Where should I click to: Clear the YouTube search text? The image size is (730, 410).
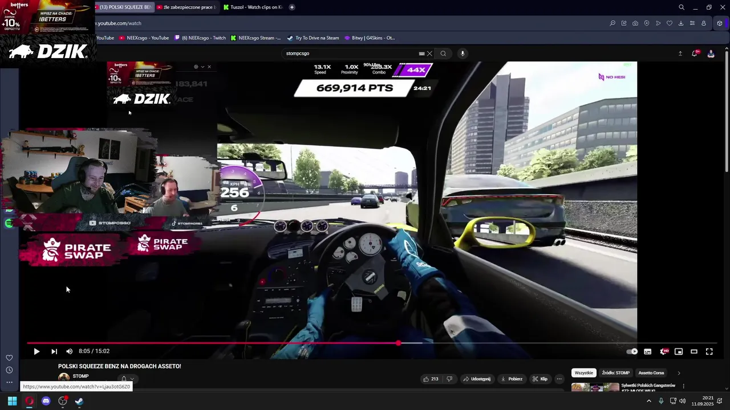point(429,54)
